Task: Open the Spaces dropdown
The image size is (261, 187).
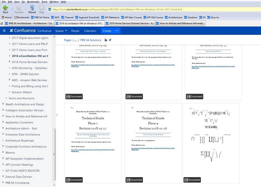Action: tap(61, 31)
